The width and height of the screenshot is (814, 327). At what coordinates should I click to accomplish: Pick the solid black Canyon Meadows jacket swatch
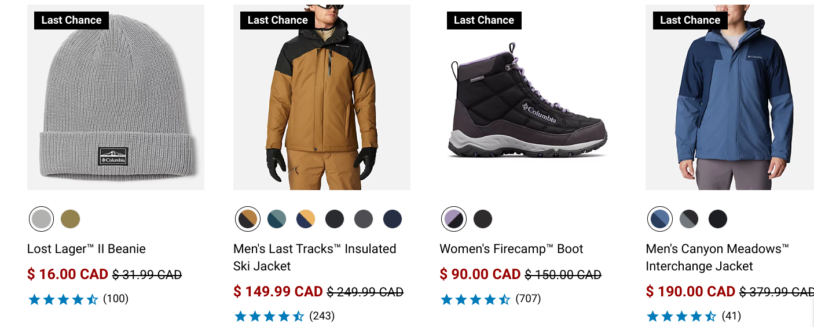(718, 219)
